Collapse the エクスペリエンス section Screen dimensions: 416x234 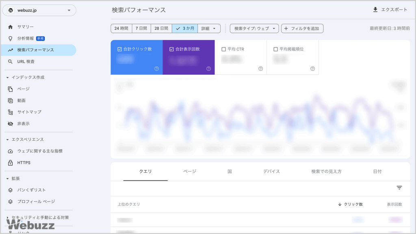click(7, 140)
